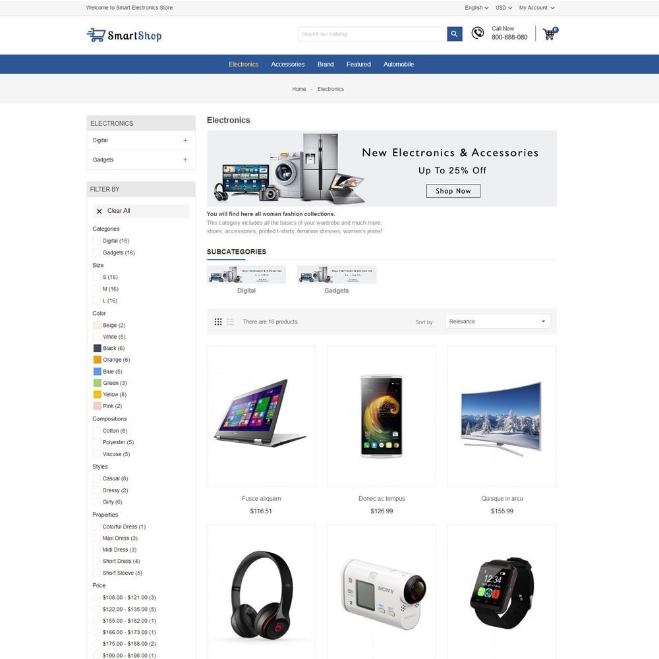This screenshot has height=659, width=659.
Task: Switch to grid view icon
Action: pos(218,322)
